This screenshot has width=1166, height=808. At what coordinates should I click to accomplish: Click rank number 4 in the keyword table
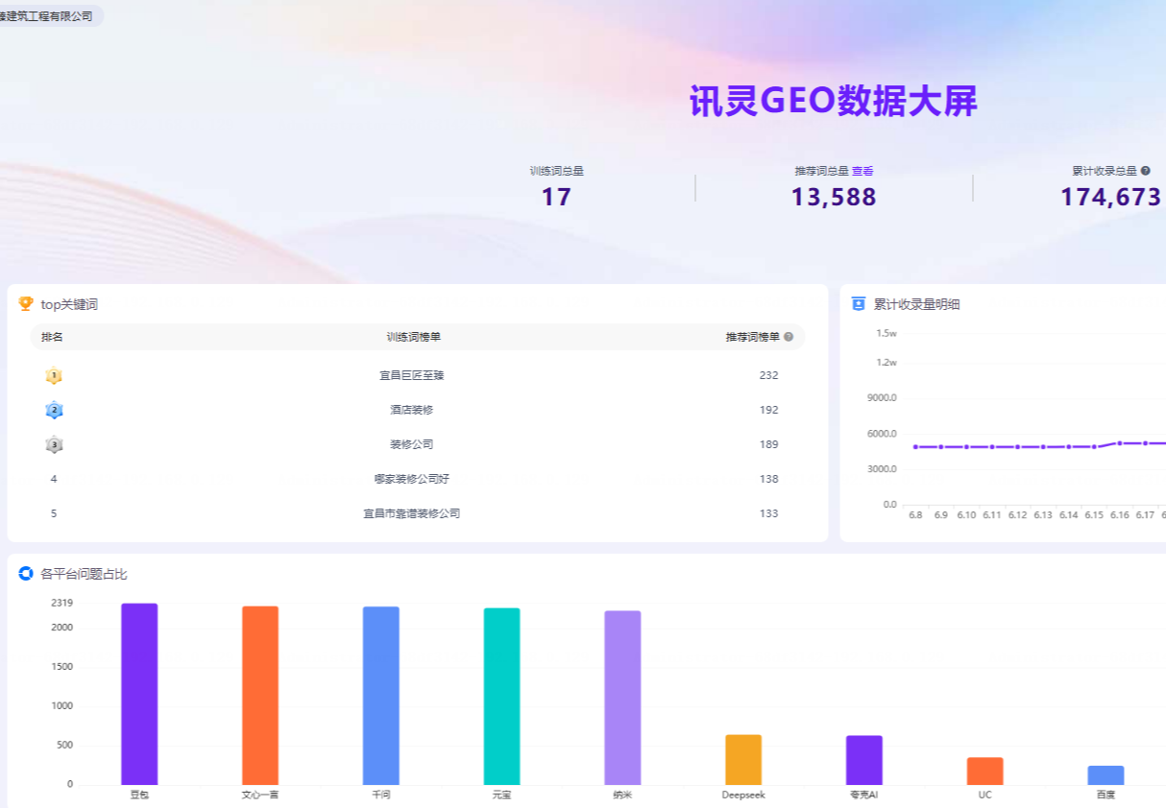tap(54, 479)
